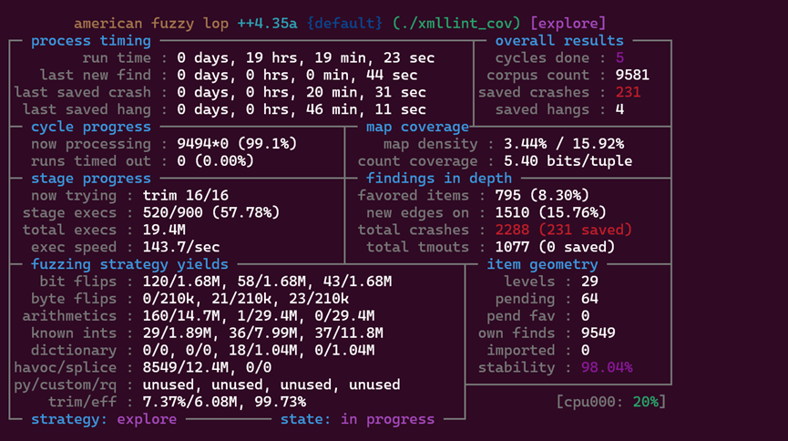Viewport: 788px width, 441px height.
Task: Select the version string '++4.35a'
Action: coord(267,24)
